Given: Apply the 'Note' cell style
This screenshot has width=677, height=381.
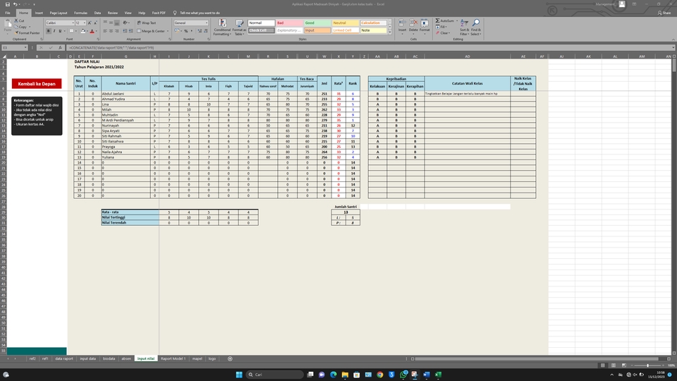Looking at the screenshot, I should click(374, 30).
